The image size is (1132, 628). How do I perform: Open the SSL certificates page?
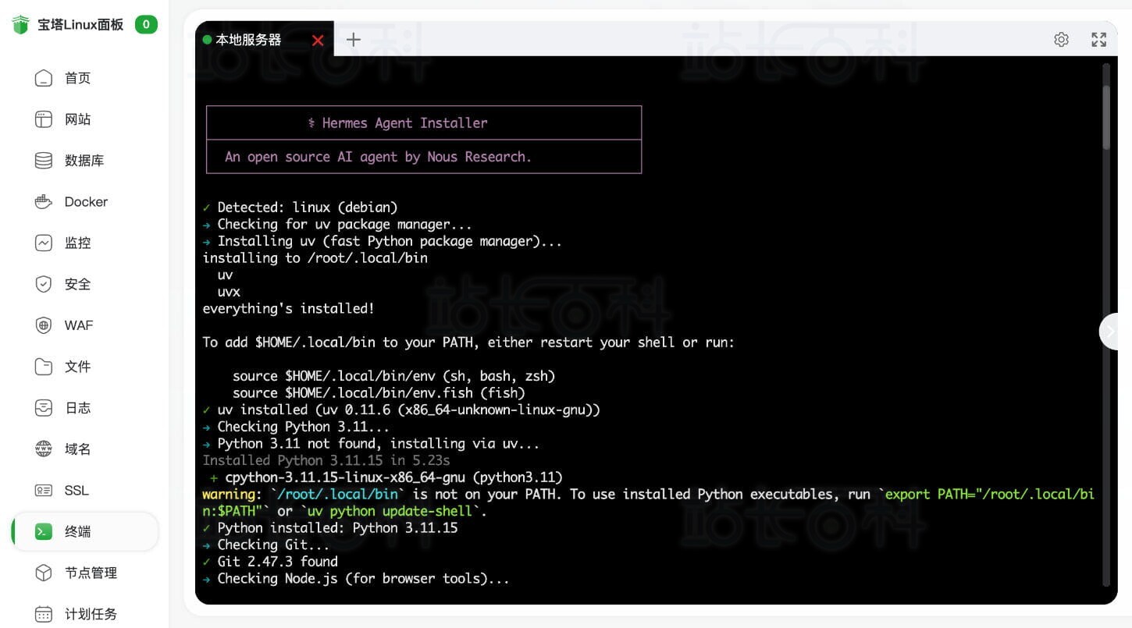coord(77,491)
